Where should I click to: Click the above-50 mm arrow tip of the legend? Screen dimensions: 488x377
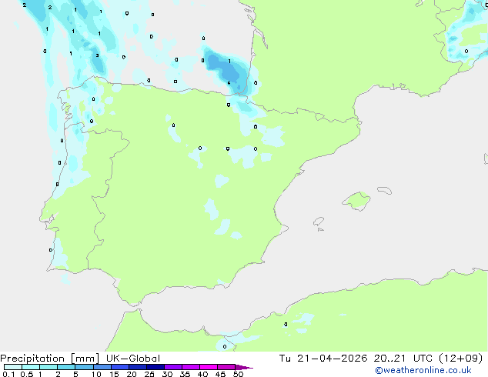click(244, 367)
